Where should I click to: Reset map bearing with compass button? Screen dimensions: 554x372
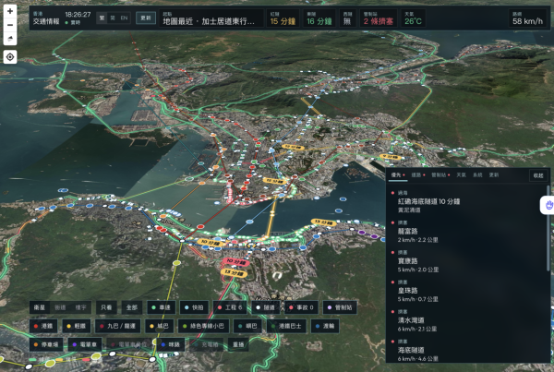tap(10, 39)
